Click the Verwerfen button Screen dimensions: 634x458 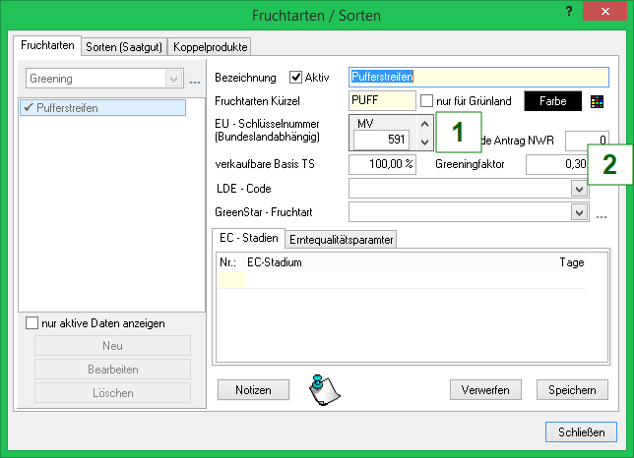[x=485, y=390]
